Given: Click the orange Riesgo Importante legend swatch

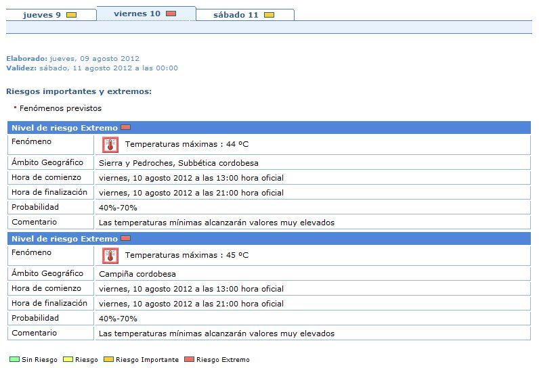Looking at the screenshot, I should [108, 360].
